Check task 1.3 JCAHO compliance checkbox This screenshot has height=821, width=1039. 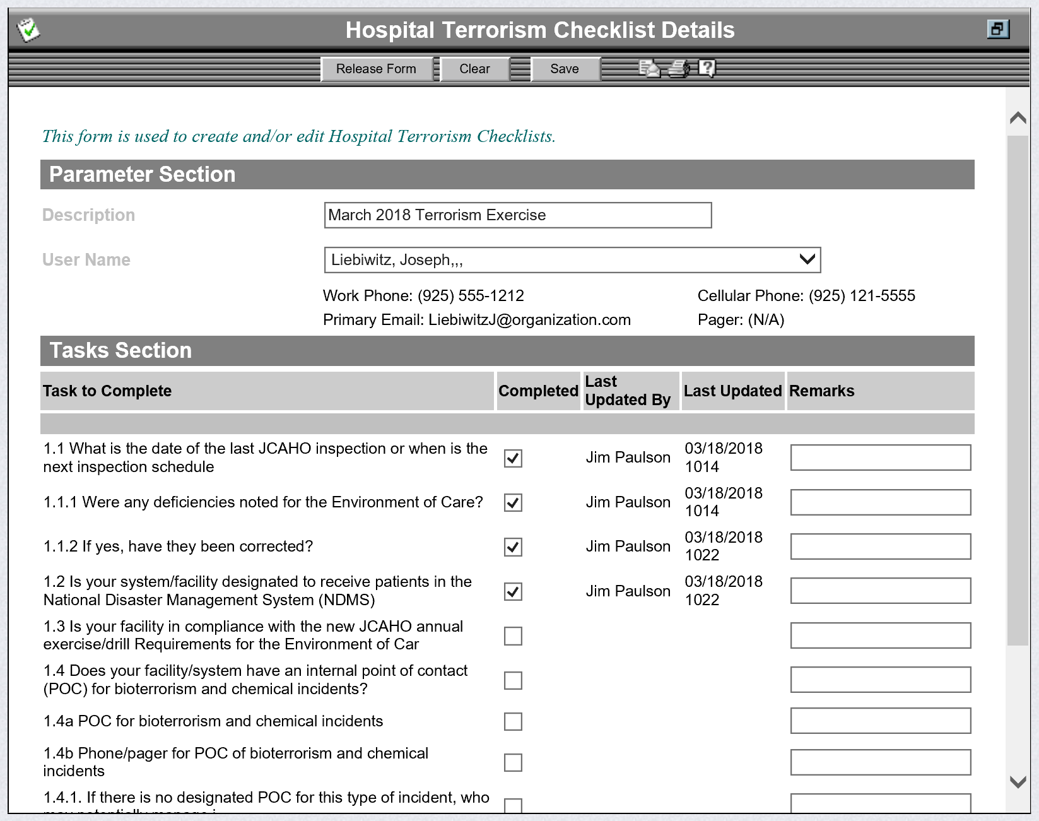[513, 636]
